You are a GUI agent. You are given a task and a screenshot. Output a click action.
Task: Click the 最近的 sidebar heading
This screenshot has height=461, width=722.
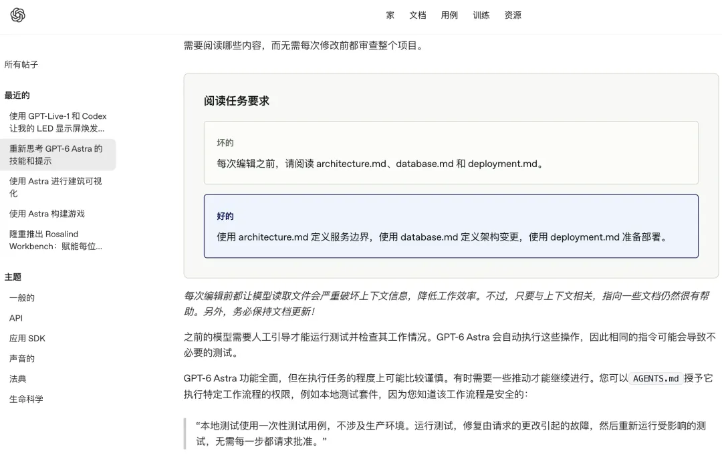(17, 96)
